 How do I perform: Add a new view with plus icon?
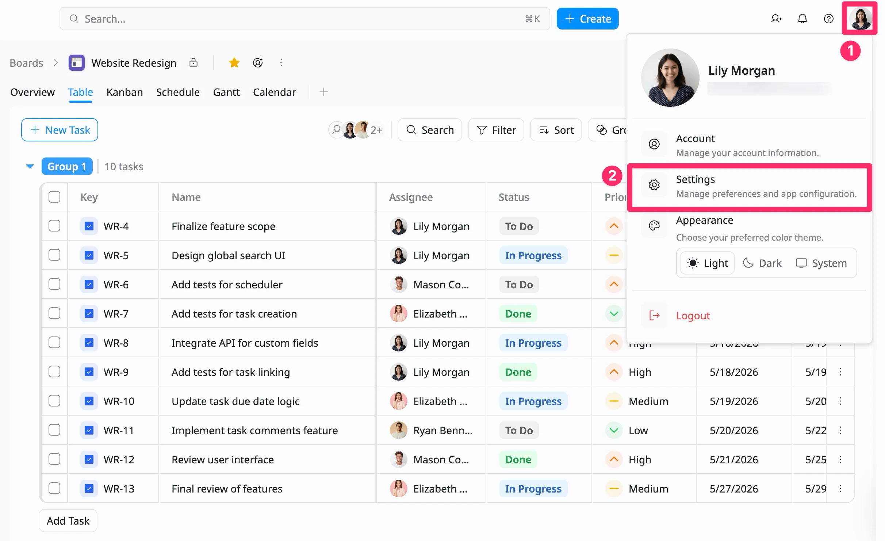323,92
